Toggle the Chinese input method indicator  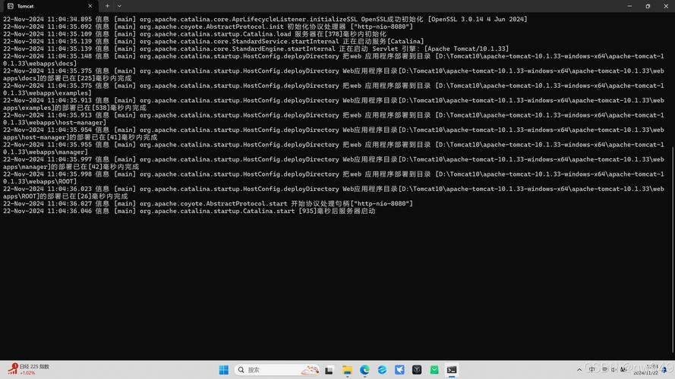point(593,370)
